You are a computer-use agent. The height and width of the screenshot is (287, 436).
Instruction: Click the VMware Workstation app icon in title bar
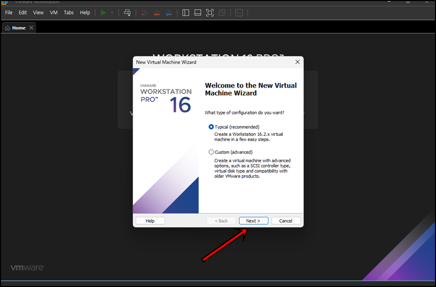point(5,2)
